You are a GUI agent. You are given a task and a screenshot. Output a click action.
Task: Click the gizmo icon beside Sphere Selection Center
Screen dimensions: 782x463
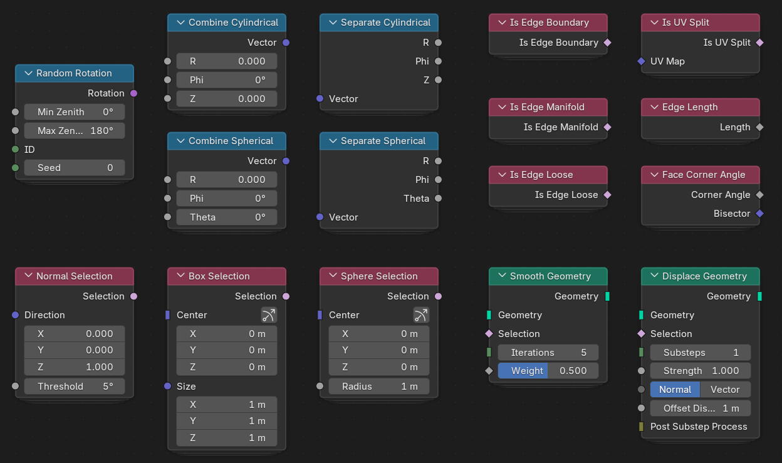click(421, 315)
